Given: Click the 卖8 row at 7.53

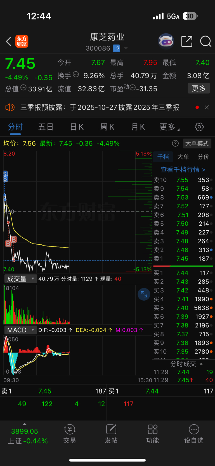Looking at the screenshot, I should pos(183,197).
